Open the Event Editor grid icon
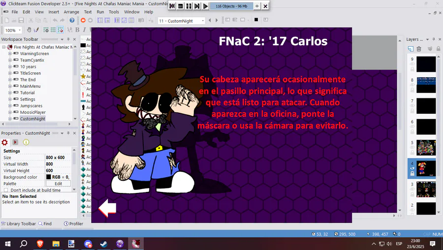 (x=124, y=20)
